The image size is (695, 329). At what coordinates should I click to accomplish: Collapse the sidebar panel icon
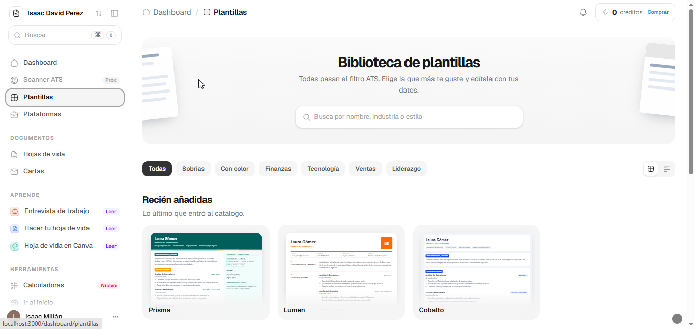click(114, 13)
